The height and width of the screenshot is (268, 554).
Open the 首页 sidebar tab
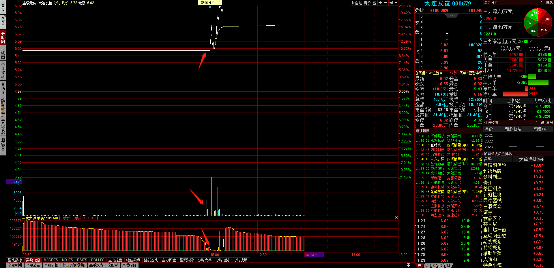tap(3, 7)
